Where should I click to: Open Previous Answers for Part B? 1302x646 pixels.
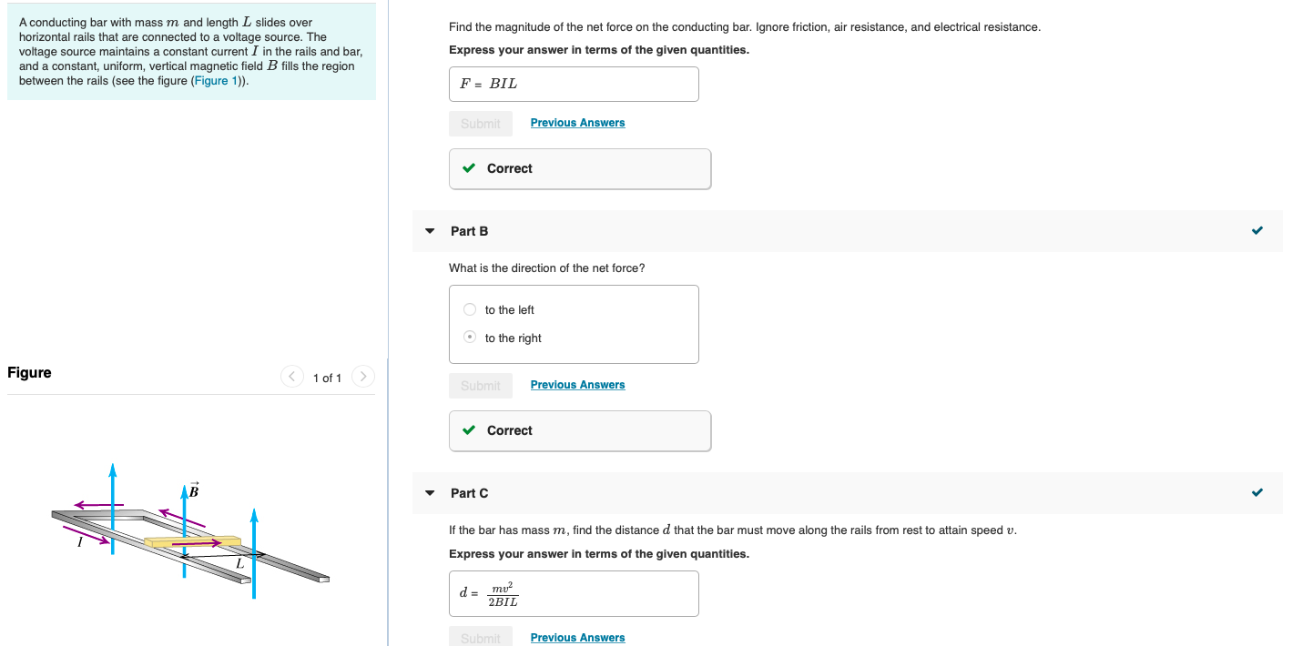[x=577, y=384]
